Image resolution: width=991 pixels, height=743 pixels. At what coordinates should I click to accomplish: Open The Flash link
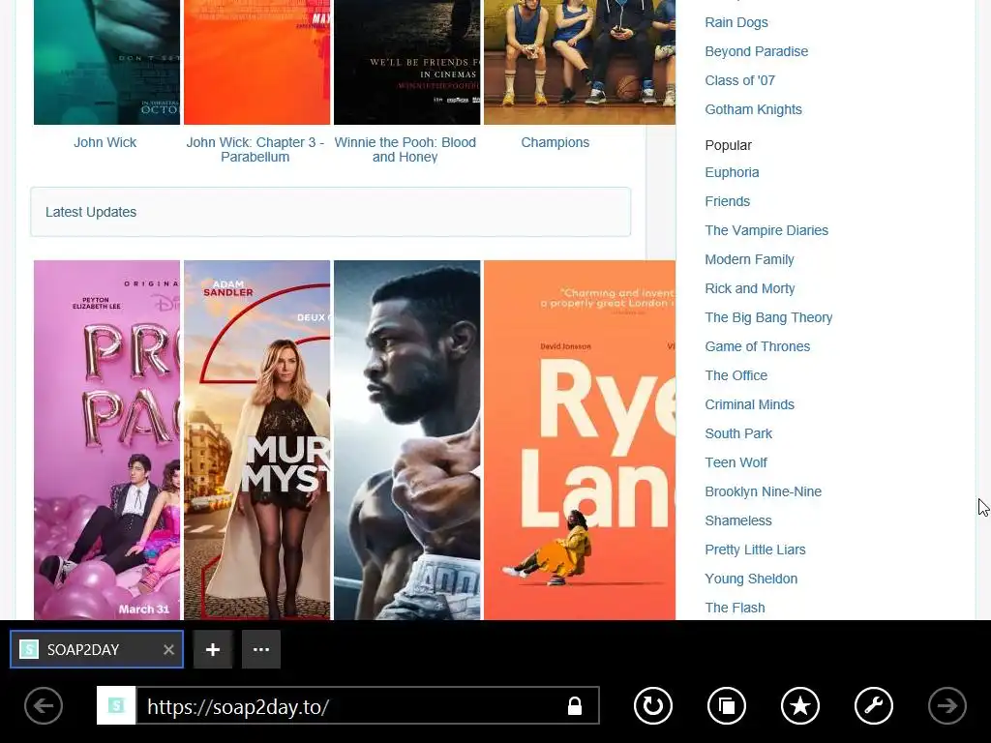pyautogui.click(x=735, y=609)
